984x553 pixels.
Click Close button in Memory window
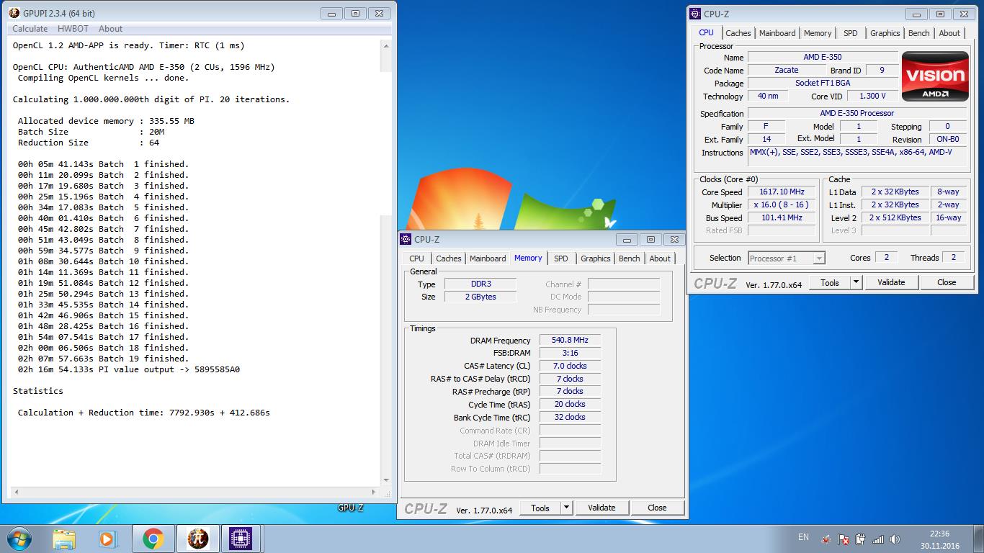(x=657, y=508)
